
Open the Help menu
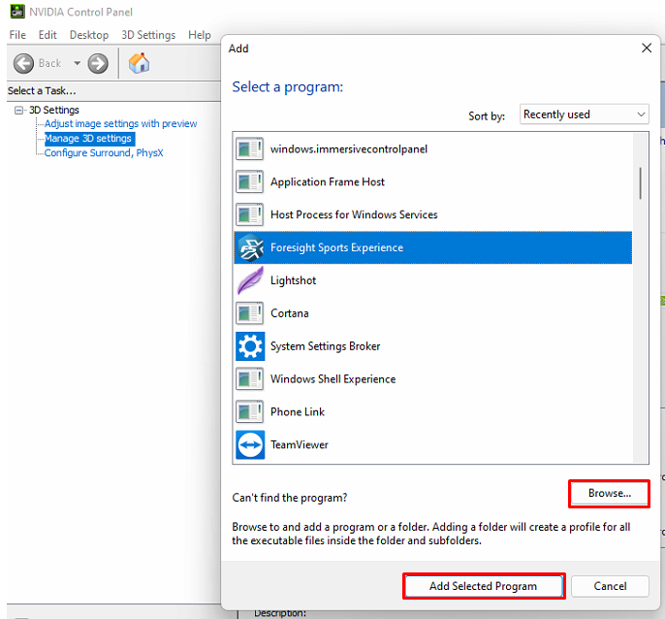200,35
